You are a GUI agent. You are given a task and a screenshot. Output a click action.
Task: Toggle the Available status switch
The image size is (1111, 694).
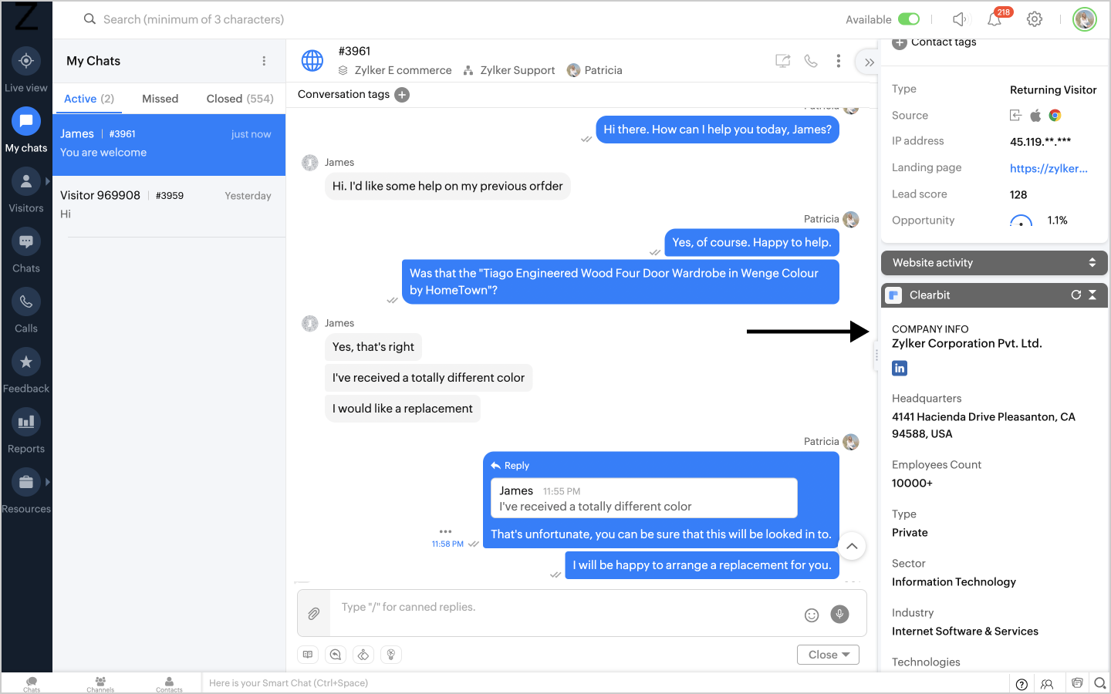click(x=909, y=19)
